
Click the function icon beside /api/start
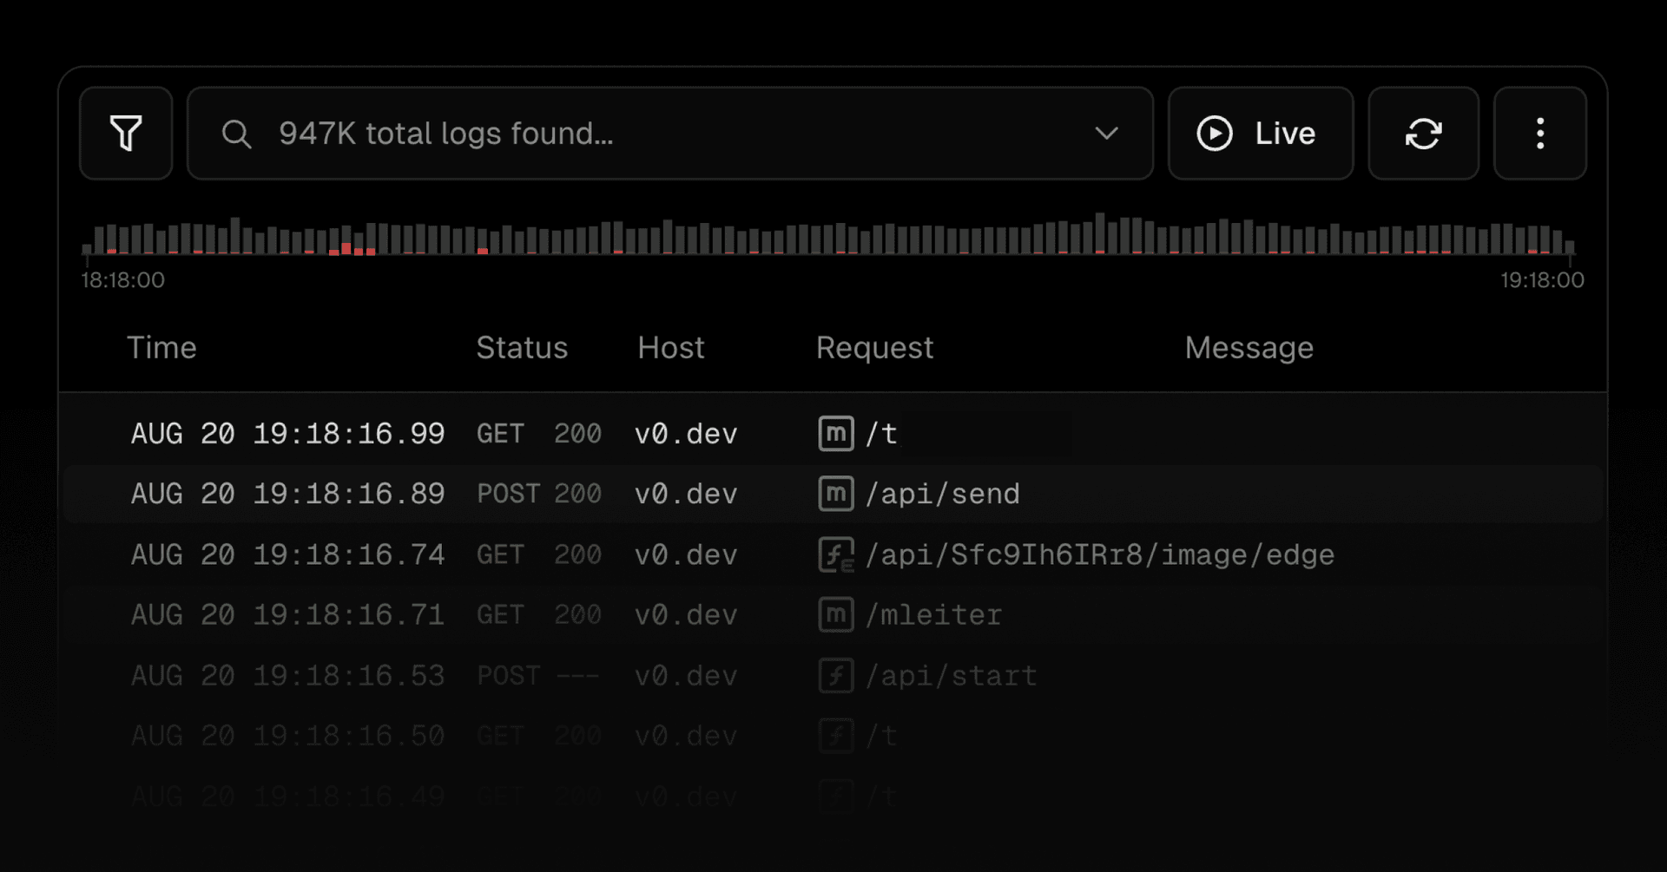[835, 676]
